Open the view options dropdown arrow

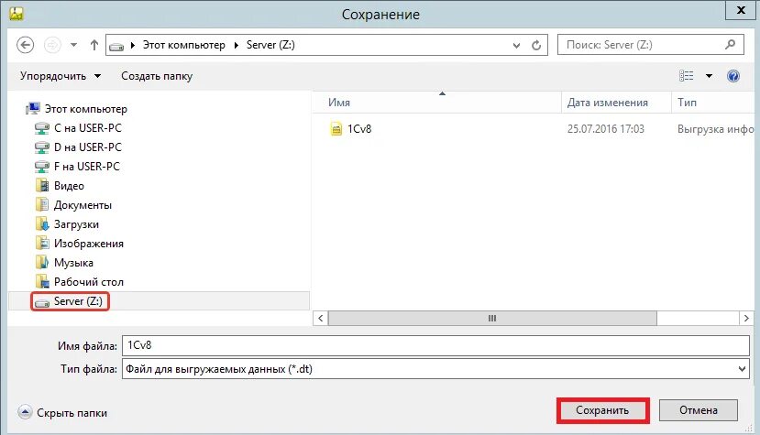(709, 76)
